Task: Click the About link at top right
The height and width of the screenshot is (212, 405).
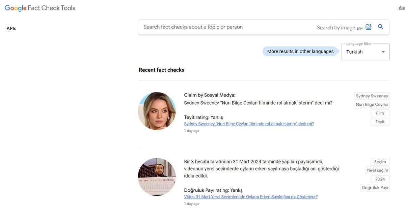Action: click(x=402, y=8)
